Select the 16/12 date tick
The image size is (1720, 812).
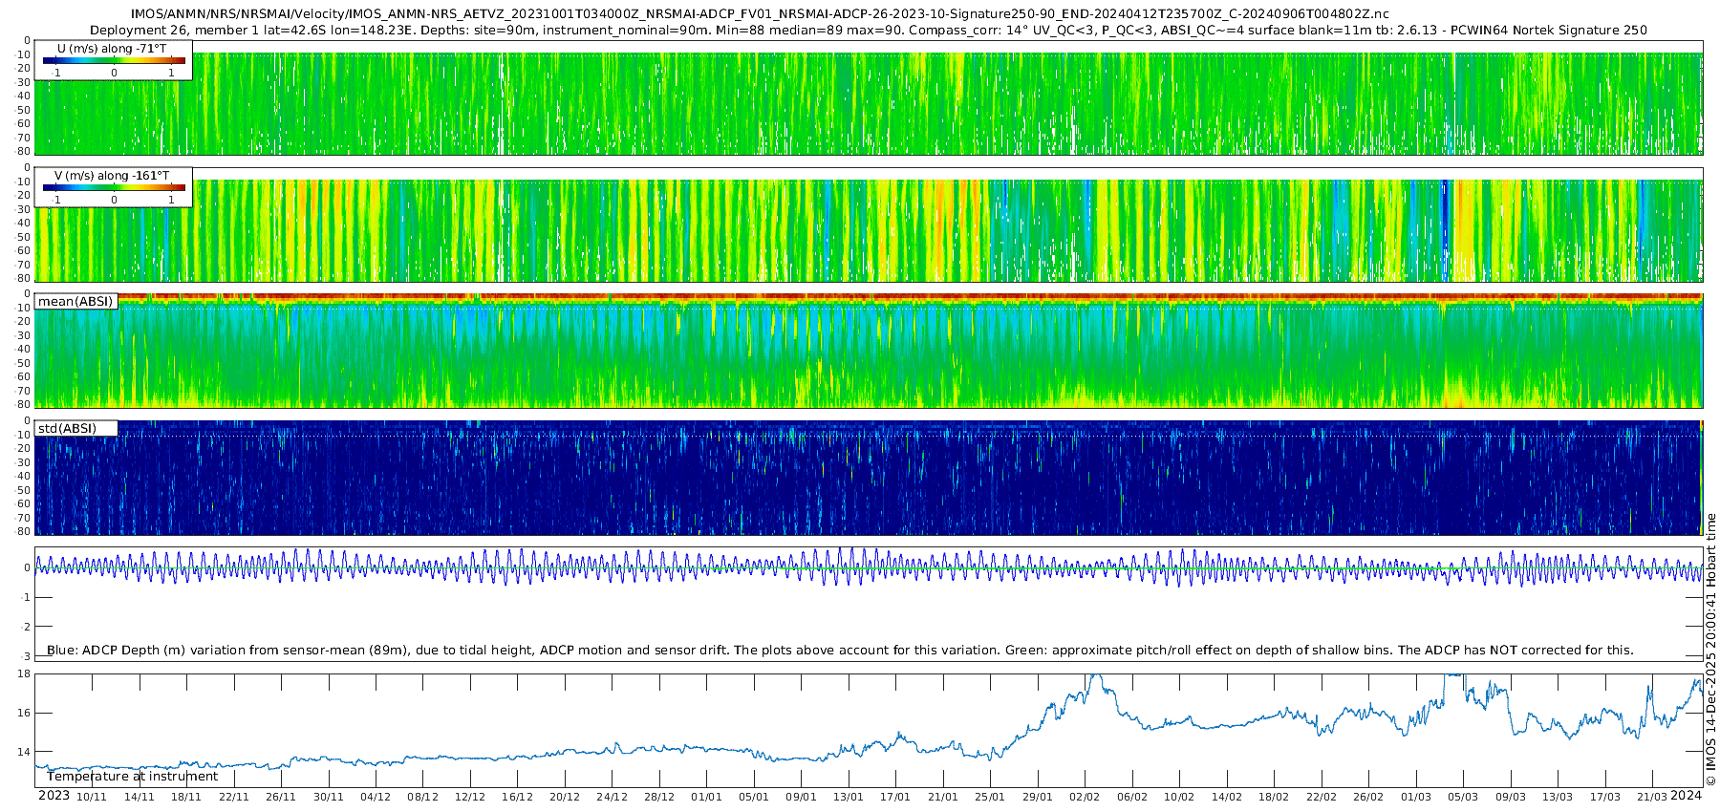(517, 798)
